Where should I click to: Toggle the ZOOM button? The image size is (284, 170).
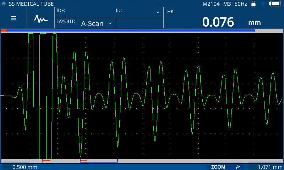[218, 167]
